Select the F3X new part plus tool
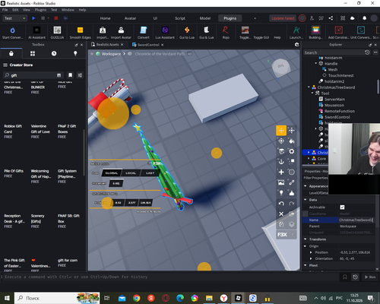 point(281,172)
